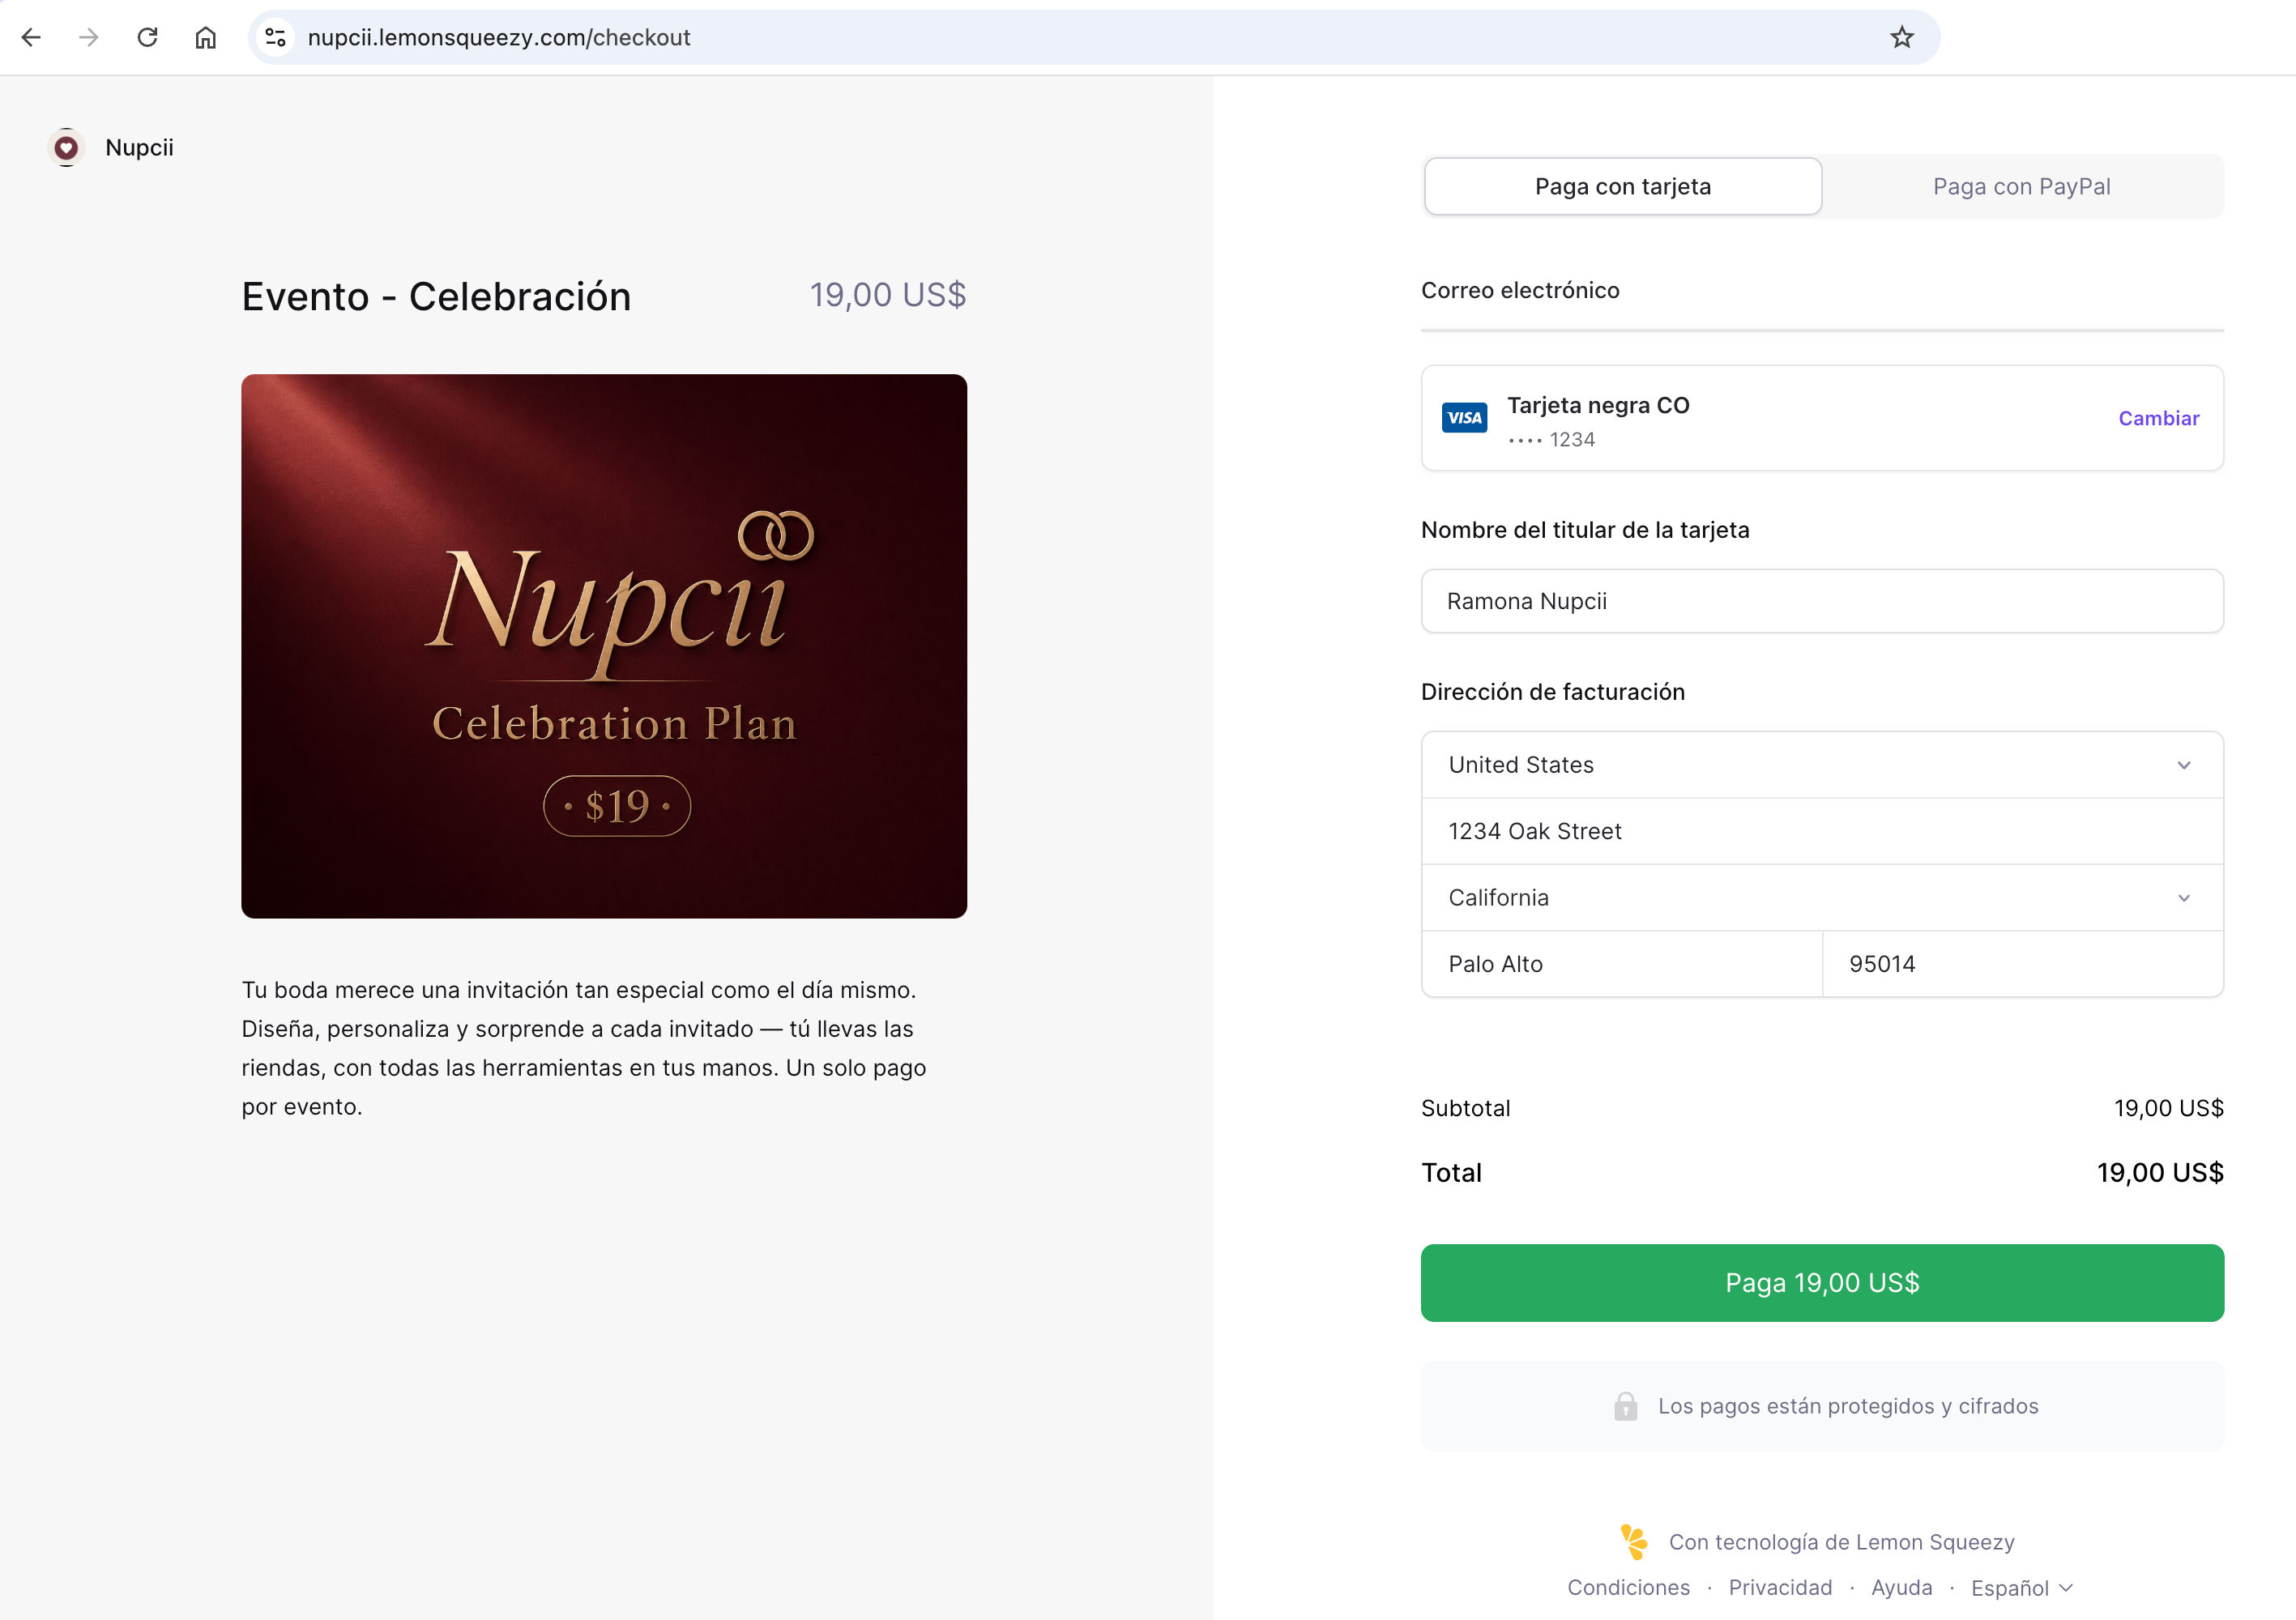Click the padlock secure payment icon
Screen dimensions: 2296x1620
(1625, 1406)
